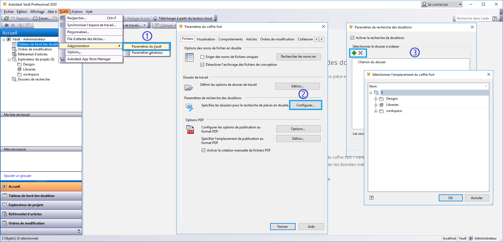Click the red X remove-folder icon
This screenshot has height=242, width=503.
(361, 53)
